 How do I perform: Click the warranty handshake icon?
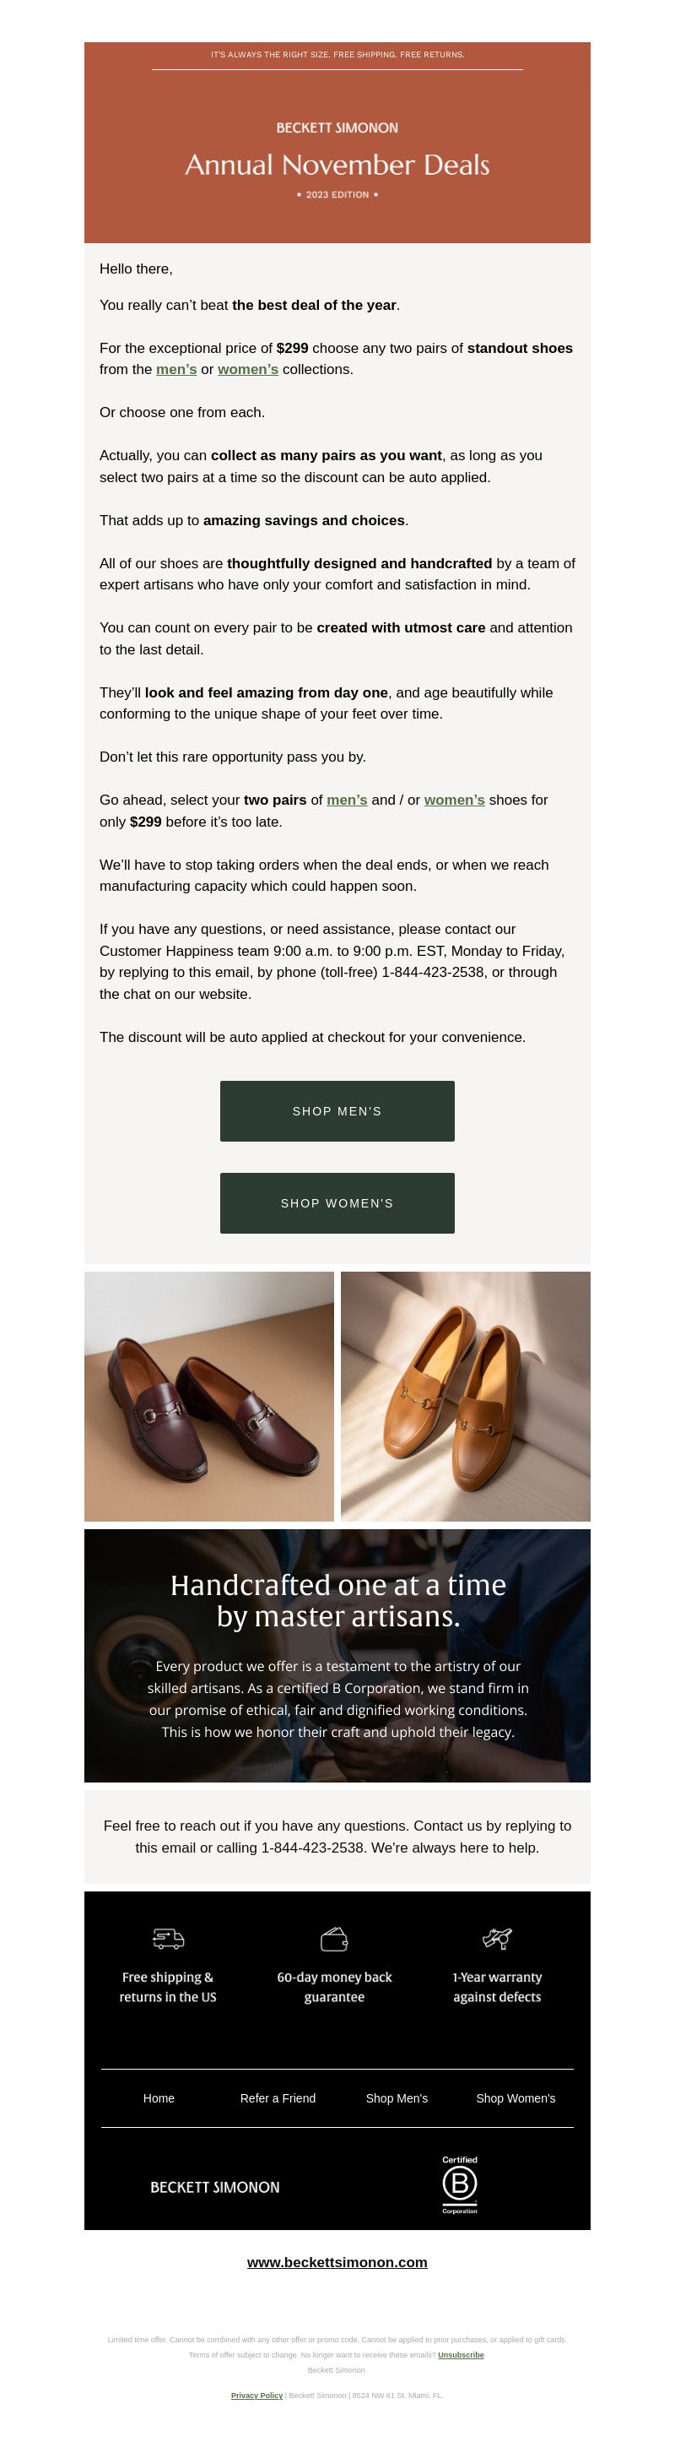click(497, 1938)
